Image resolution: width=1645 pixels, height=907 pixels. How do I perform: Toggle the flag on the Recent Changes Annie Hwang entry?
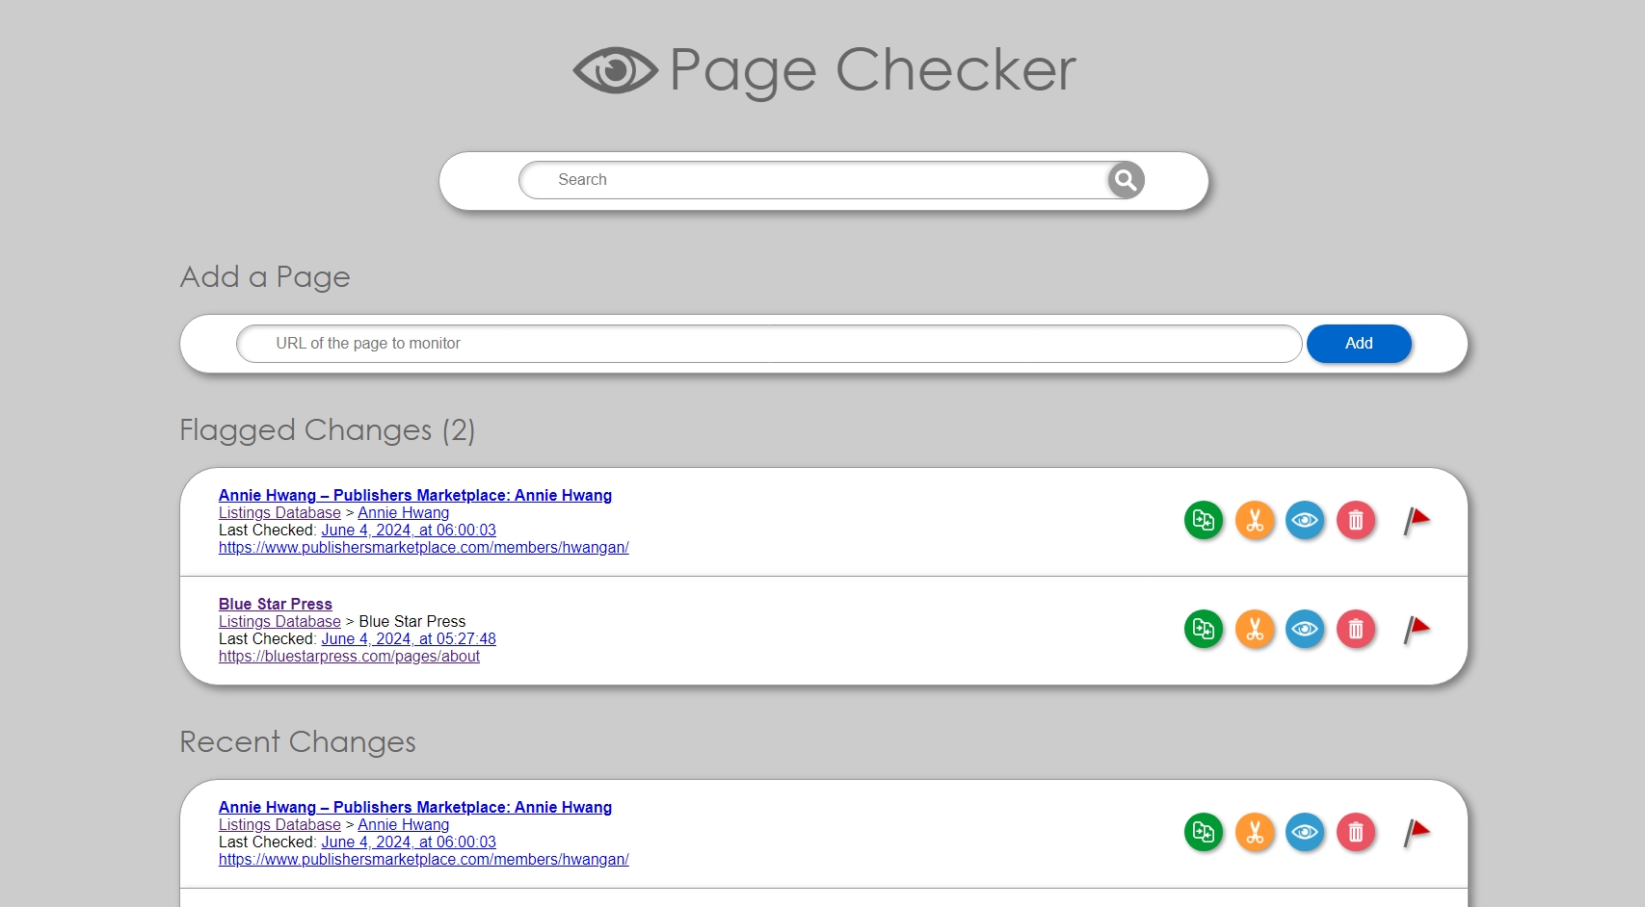tap(1417, 832)
